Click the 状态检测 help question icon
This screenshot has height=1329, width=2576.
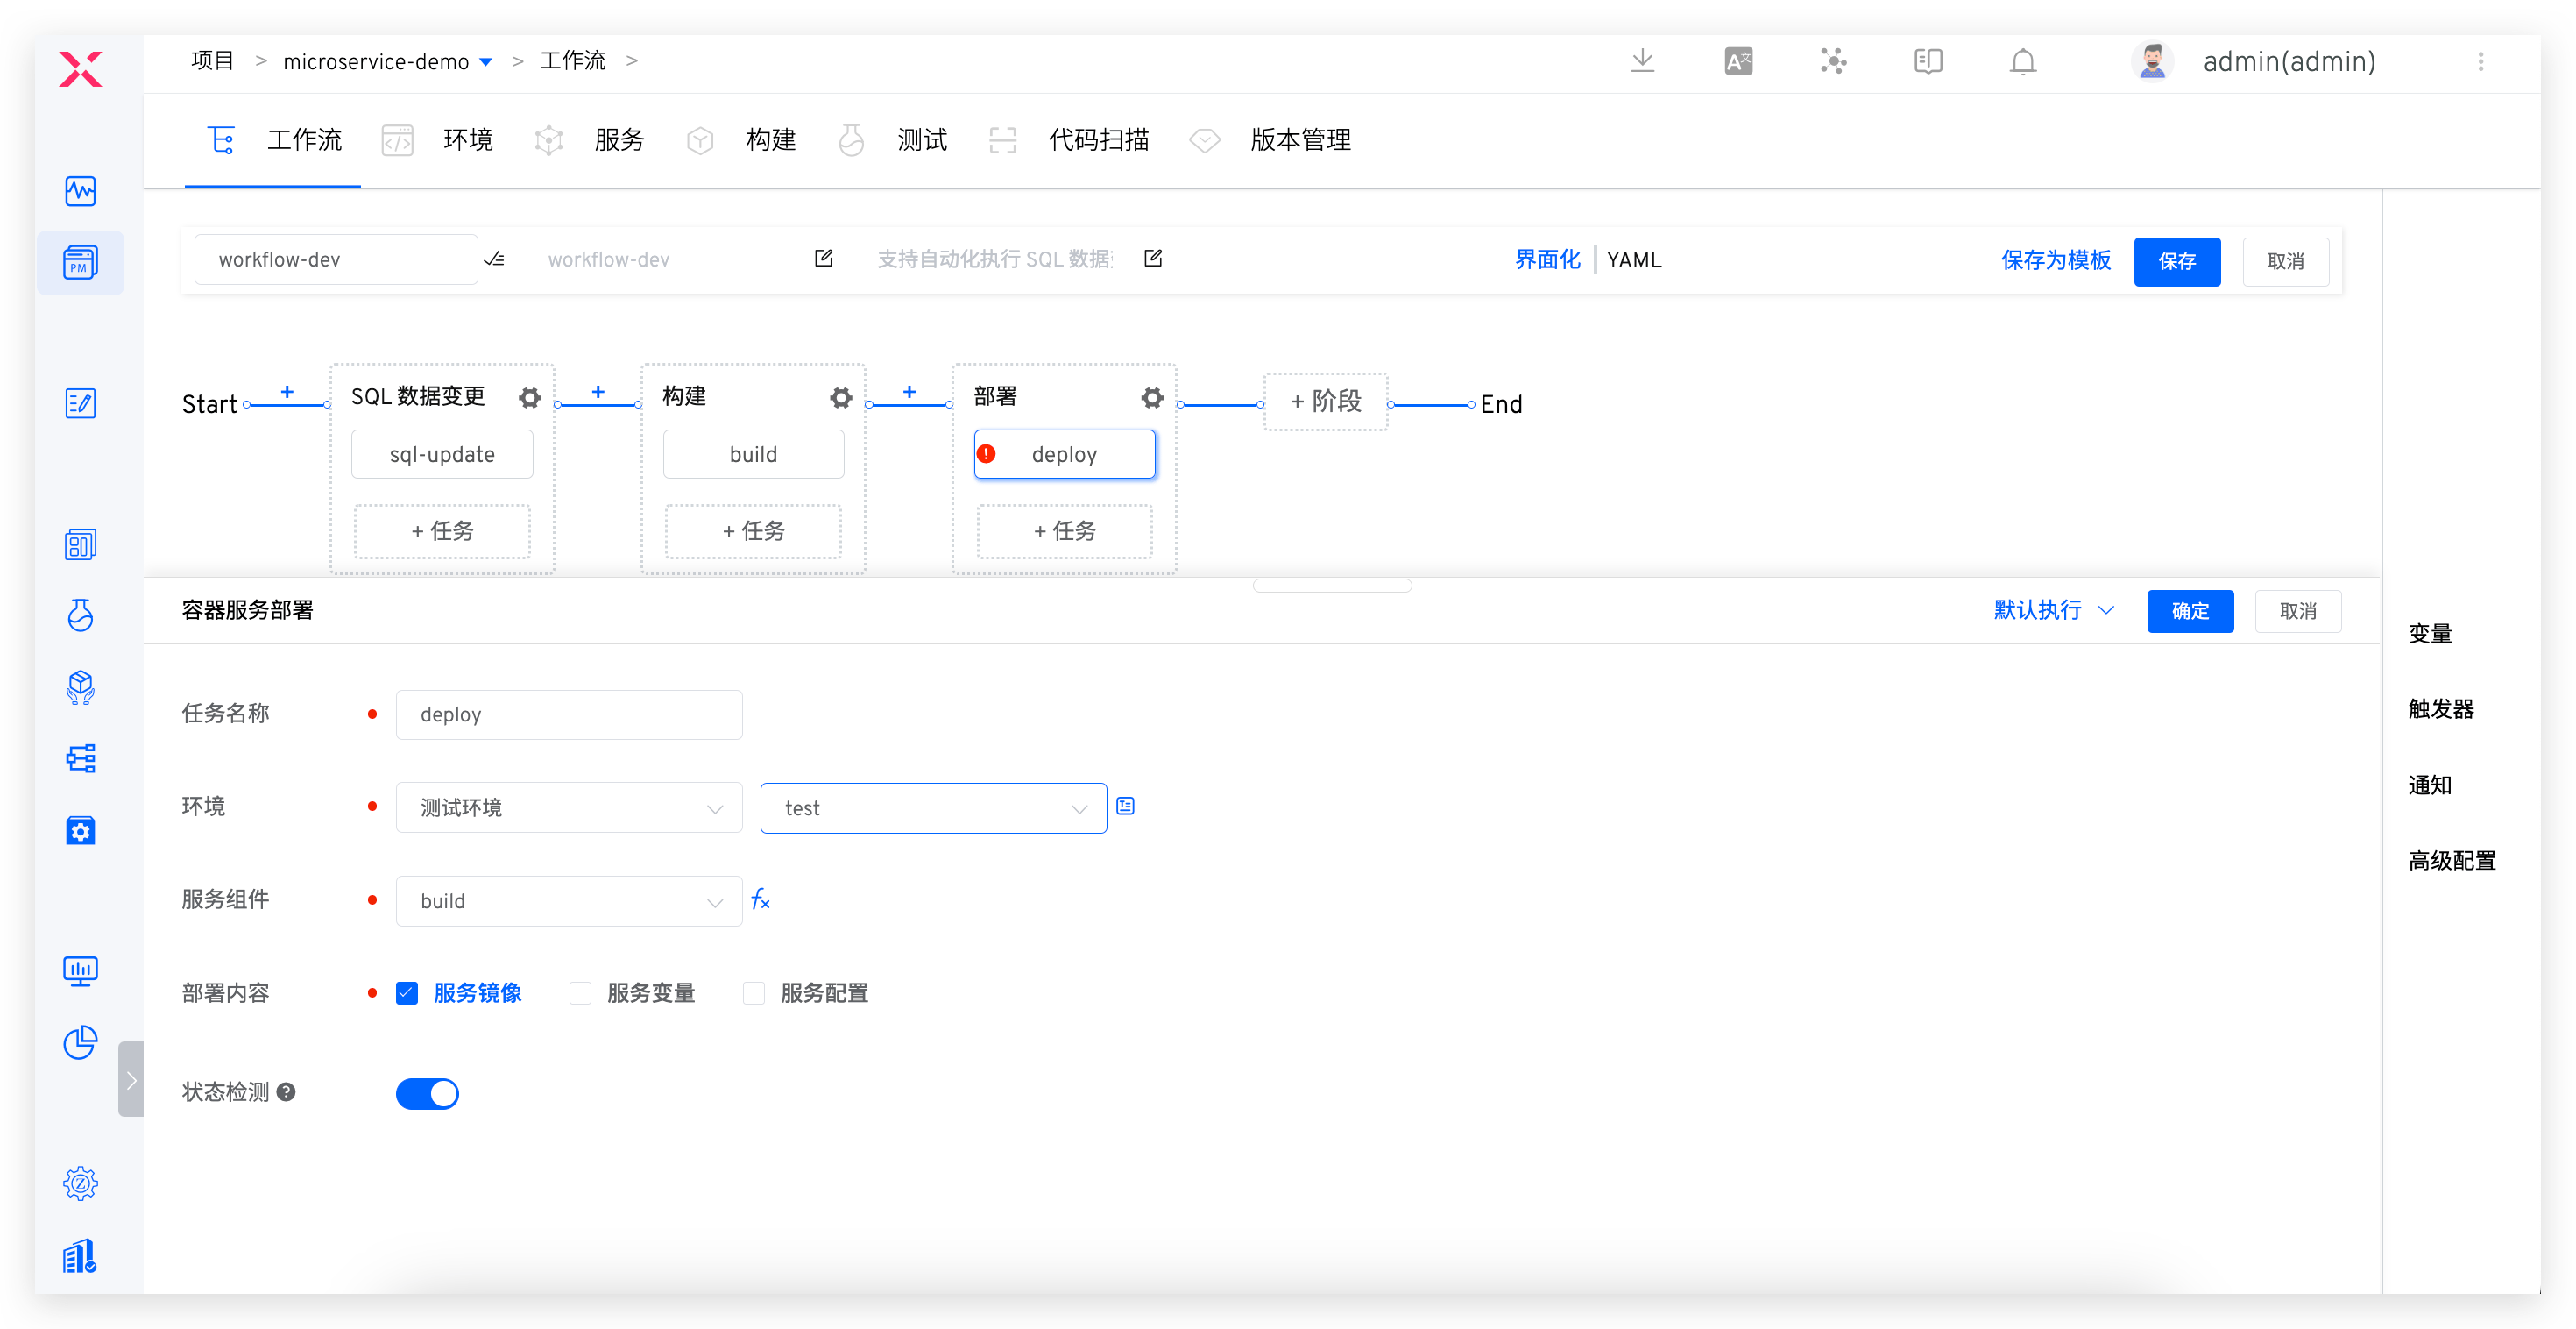point(286,1091)
